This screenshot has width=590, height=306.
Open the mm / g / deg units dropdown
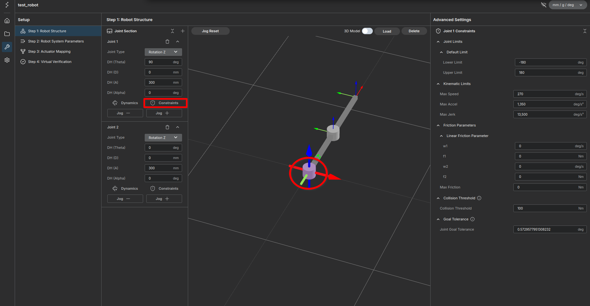coord(567,5)
